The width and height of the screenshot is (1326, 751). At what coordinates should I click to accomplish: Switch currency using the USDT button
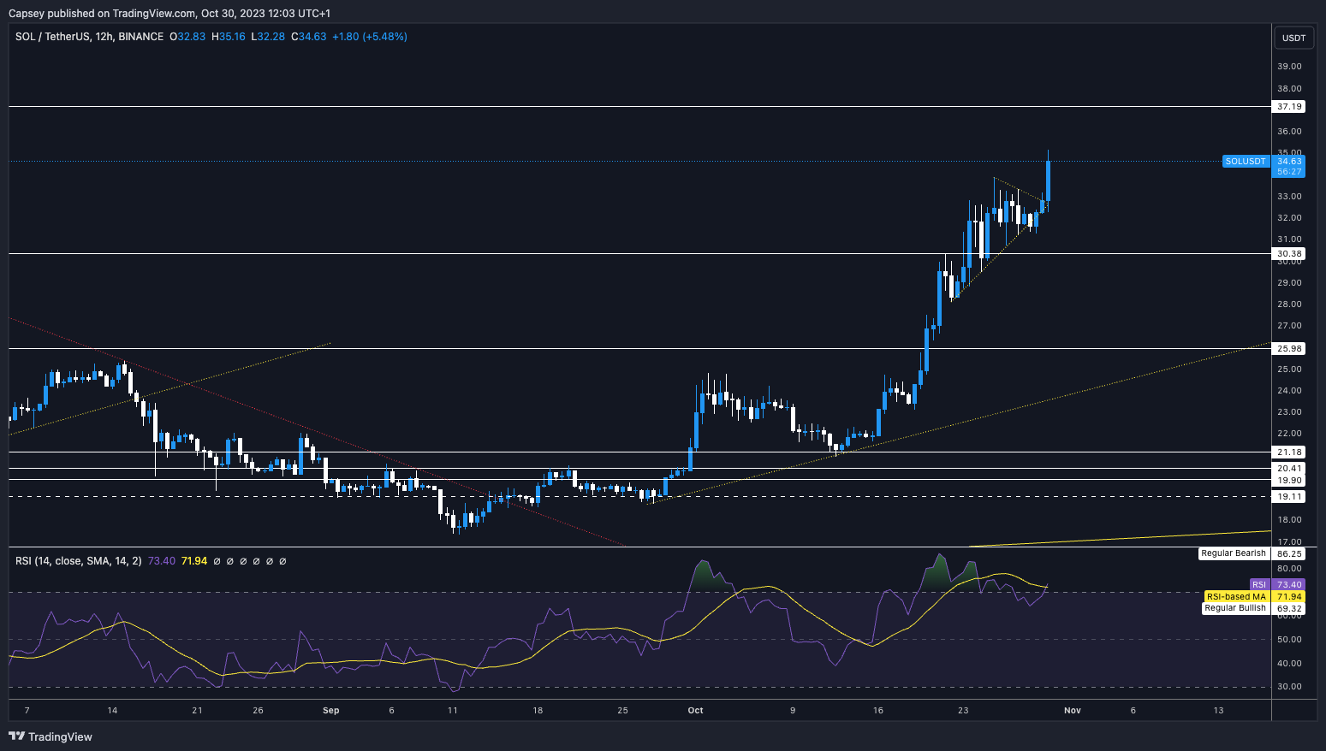(x=1293, y=37)
